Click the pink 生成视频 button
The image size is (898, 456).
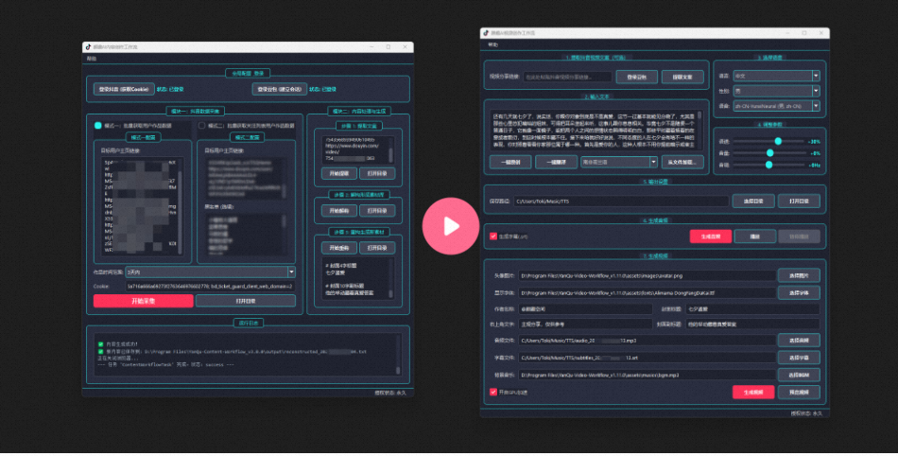752,392
